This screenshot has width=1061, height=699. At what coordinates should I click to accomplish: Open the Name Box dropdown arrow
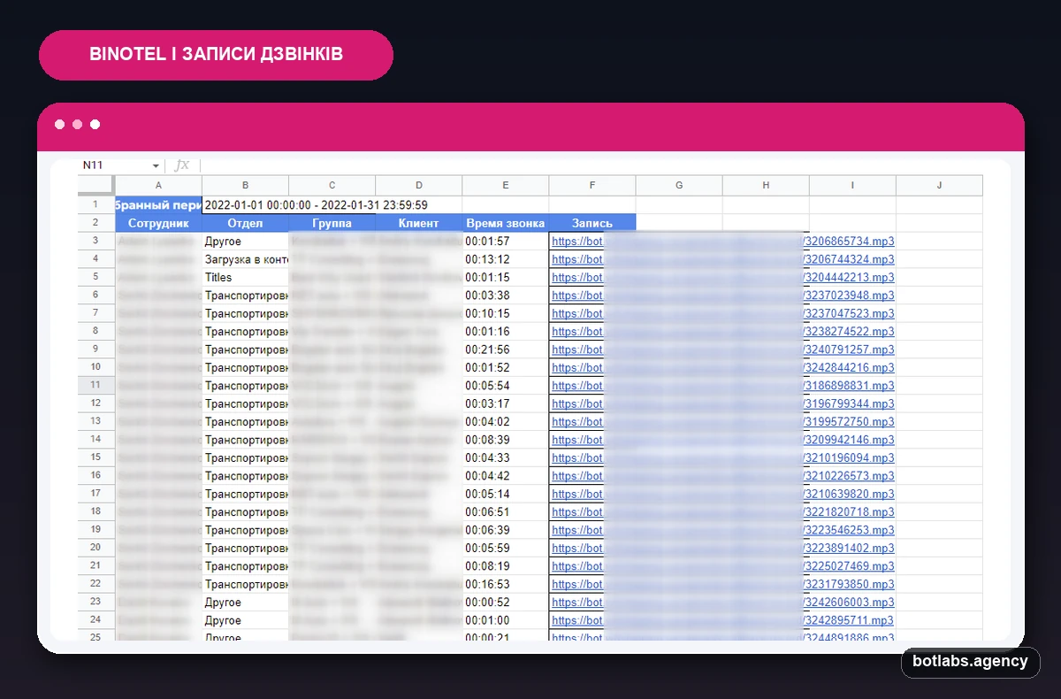coord(156,165)
